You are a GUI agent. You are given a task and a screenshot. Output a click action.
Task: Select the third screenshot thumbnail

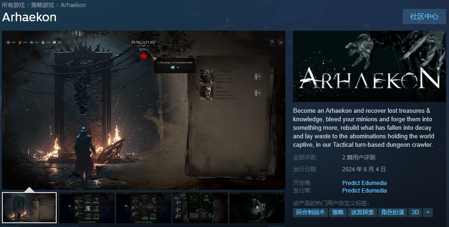pyautogui.click(x=144, y=208)
